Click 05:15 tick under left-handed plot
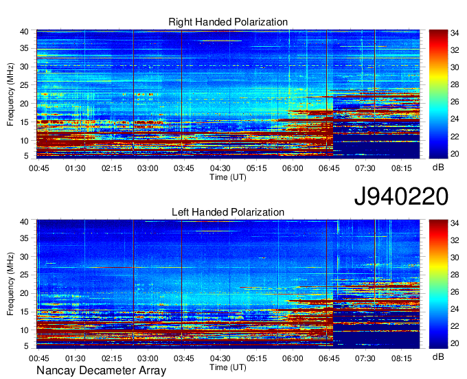 point(256,358)
